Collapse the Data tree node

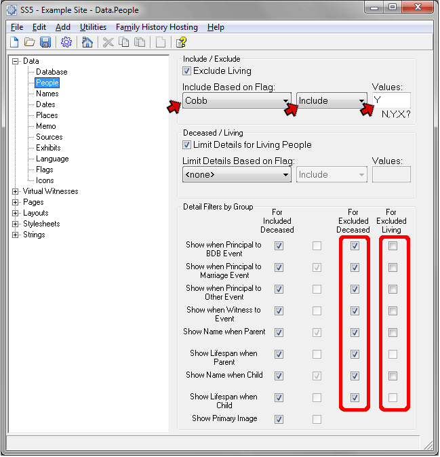pos(16,62)
